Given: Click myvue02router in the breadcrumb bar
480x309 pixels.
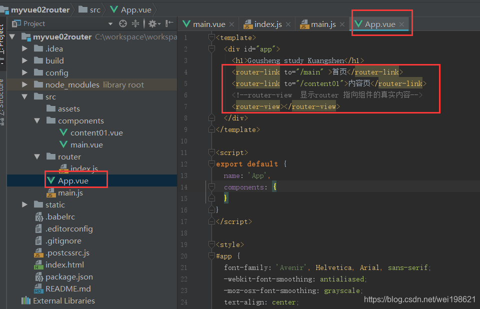Looking at the screenshot, I should point(40,10).
